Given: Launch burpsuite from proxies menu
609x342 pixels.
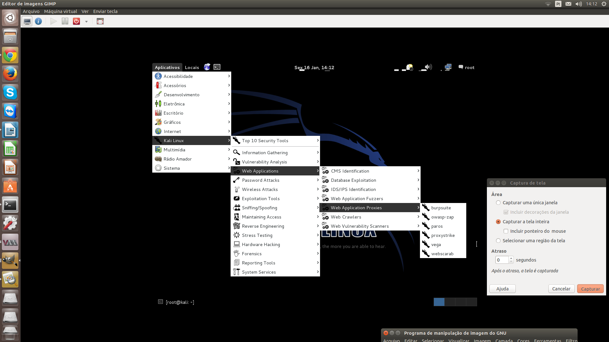Looking at the screenshot, I should (x=443, y=208).
